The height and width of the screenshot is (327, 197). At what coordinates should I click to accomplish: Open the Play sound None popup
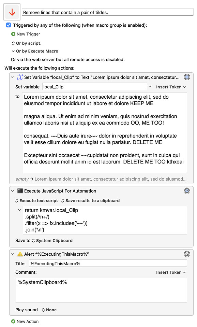(49, 310)
